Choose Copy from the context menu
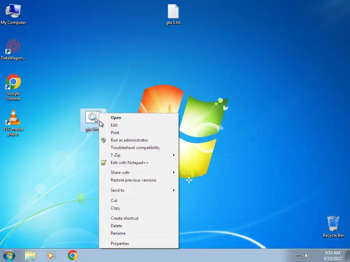 [x=139, y=208]
